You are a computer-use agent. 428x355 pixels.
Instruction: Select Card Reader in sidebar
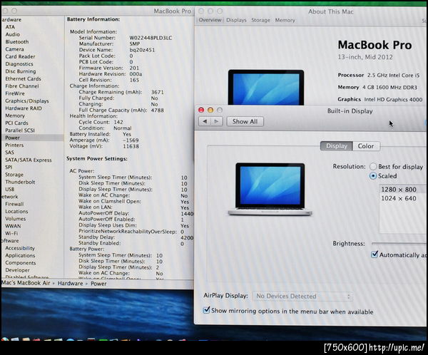[x=20, y=56]
